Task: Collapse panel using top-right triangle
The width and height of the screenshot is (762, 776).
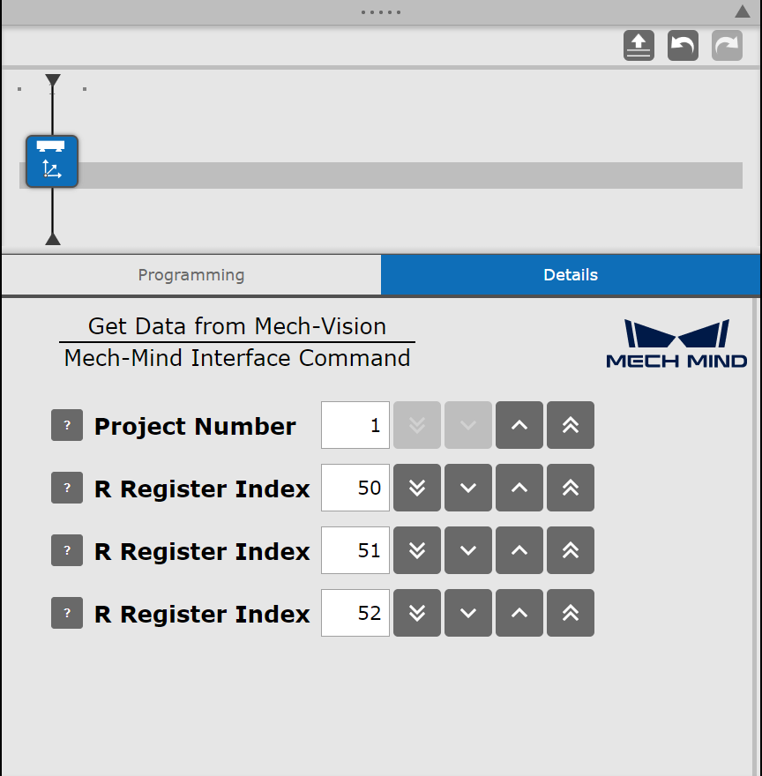Action: point(743,11)
